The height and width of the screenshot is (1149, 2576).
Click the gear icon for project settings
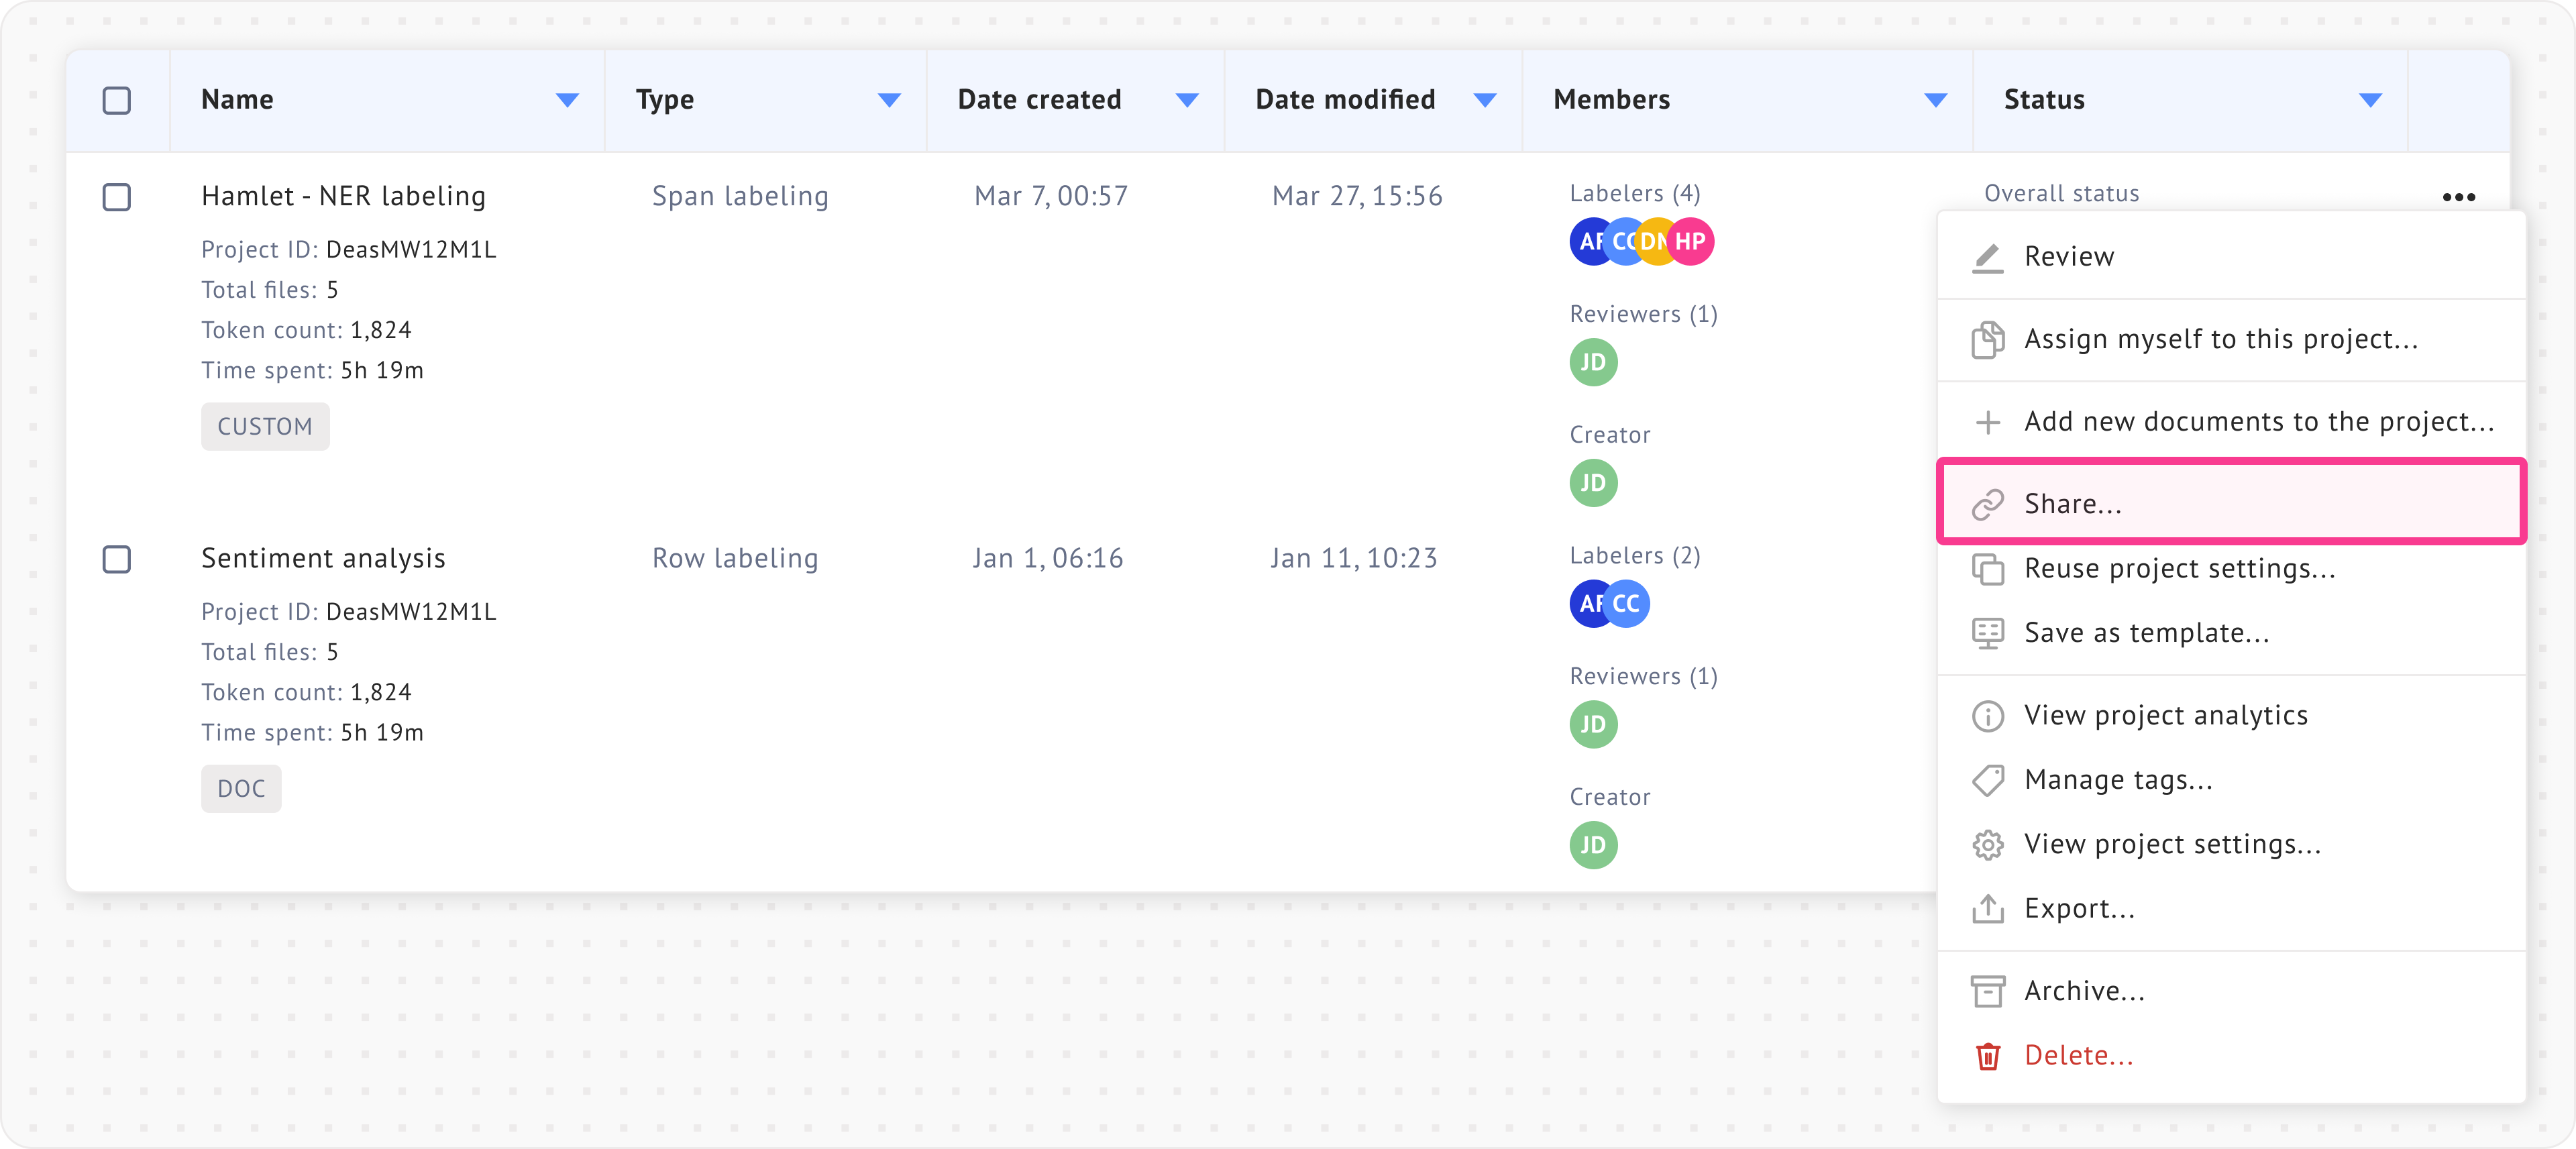click(x=1987, y=845)
